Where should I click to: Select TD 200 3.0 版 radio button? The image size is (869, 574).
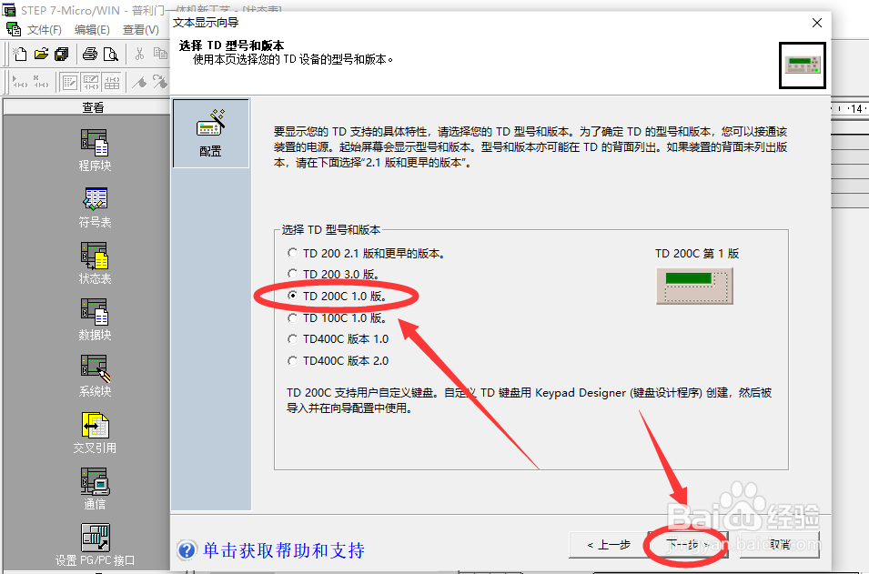point(293,274)
